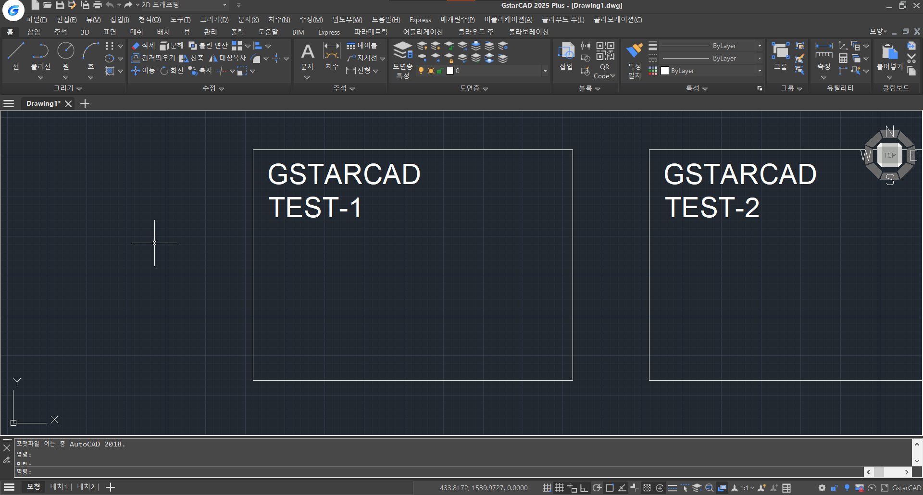Toggle layer lock icon in layer dropdown
Screen dimensions: 923x495
pyautogui.click(x=439, y=71)
